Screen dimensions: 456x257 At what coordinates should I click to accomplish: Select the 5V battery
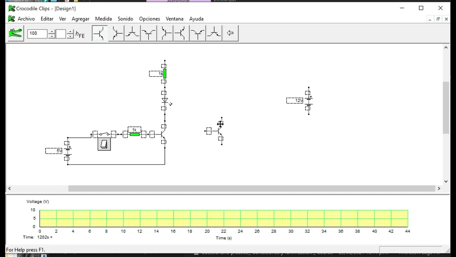pos(68,151)
